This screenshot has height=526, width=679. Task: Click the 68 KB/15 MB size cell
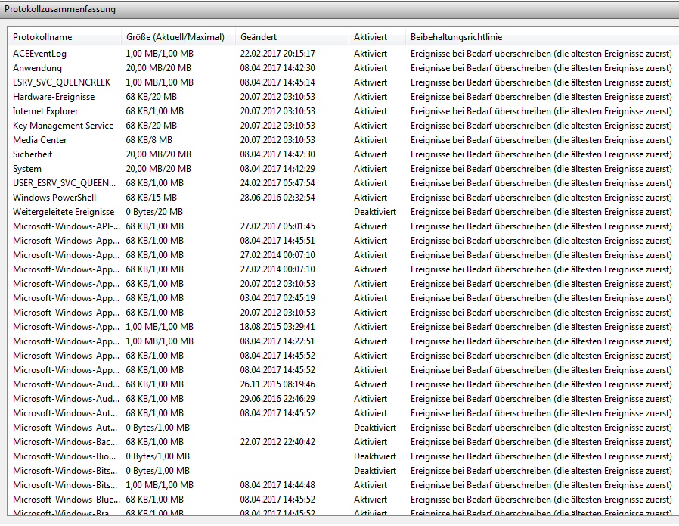point(151,198)
